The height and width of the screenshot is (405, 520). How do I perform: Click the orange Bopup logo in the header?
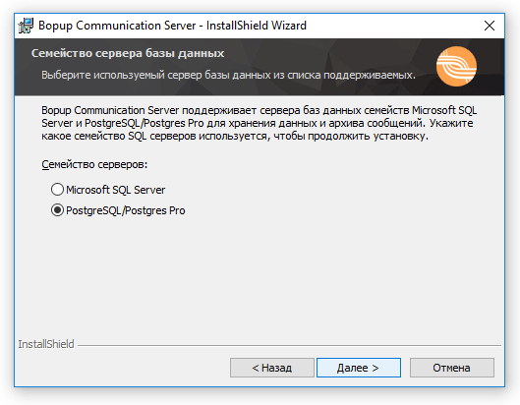[456, 66]
